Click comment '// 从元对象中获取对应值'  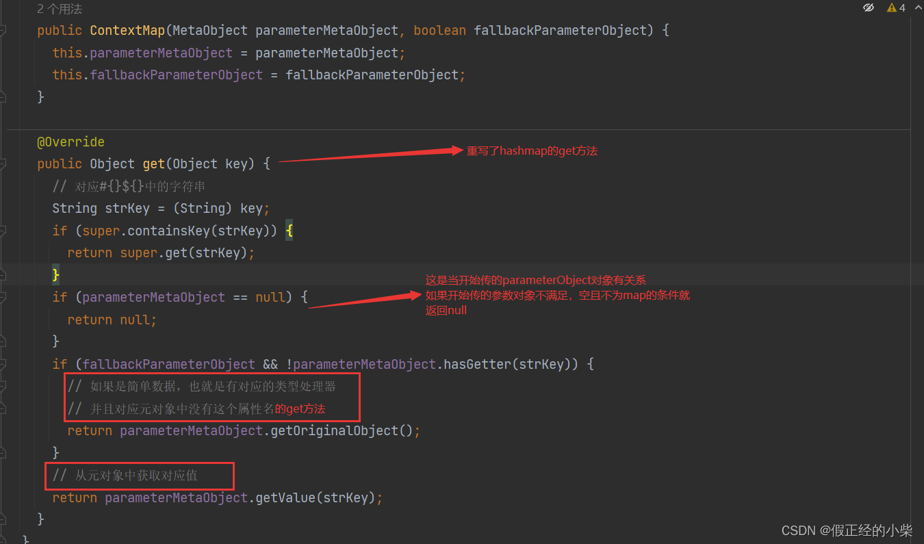pos(125,476)
